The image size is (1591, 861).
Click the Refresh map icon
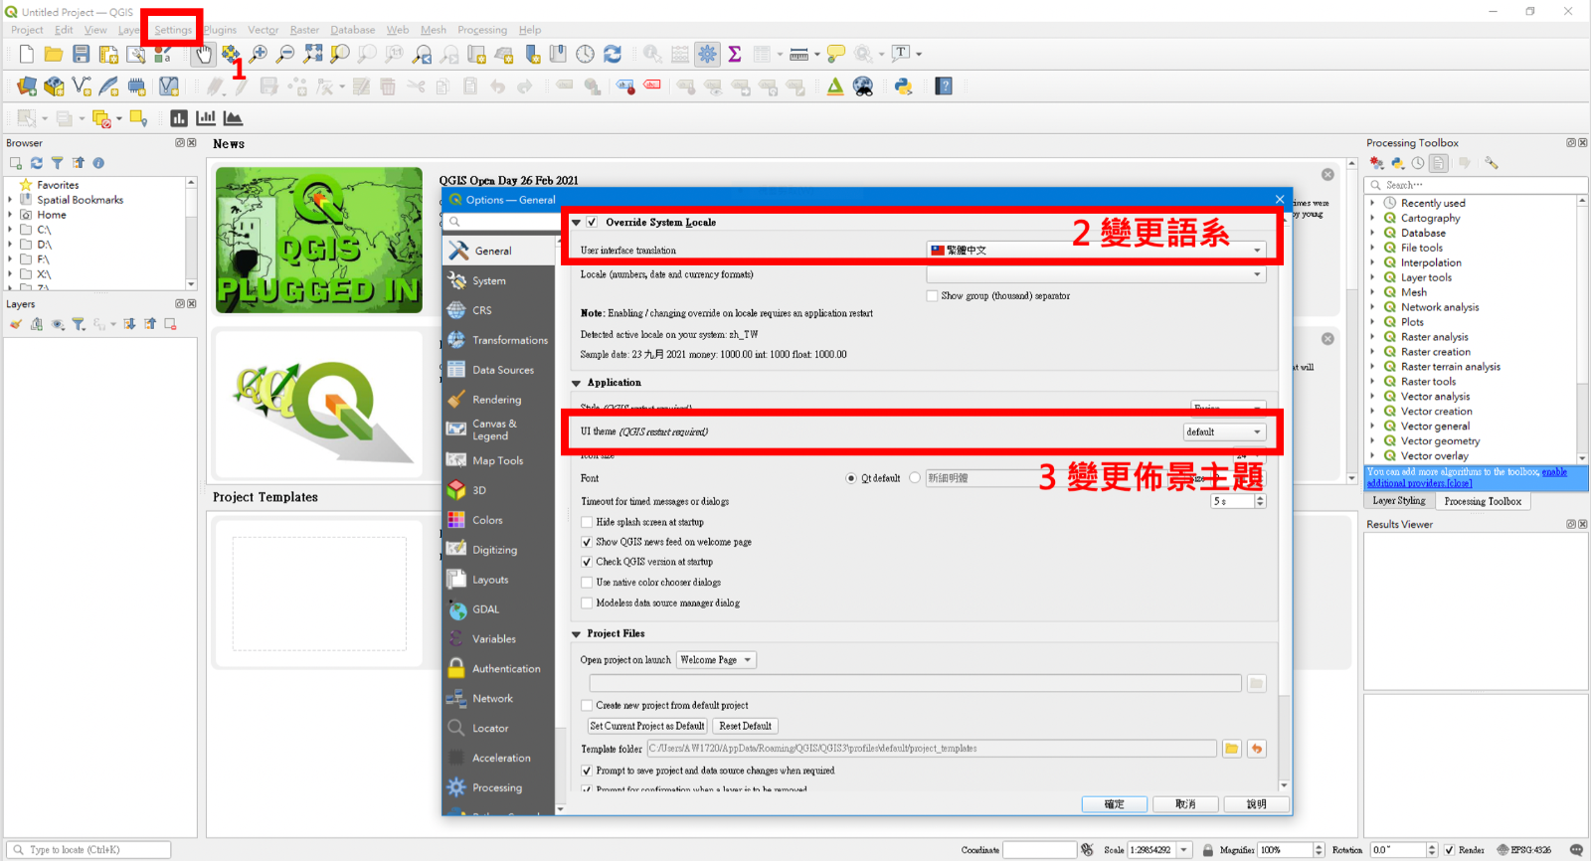pos(613,54)
